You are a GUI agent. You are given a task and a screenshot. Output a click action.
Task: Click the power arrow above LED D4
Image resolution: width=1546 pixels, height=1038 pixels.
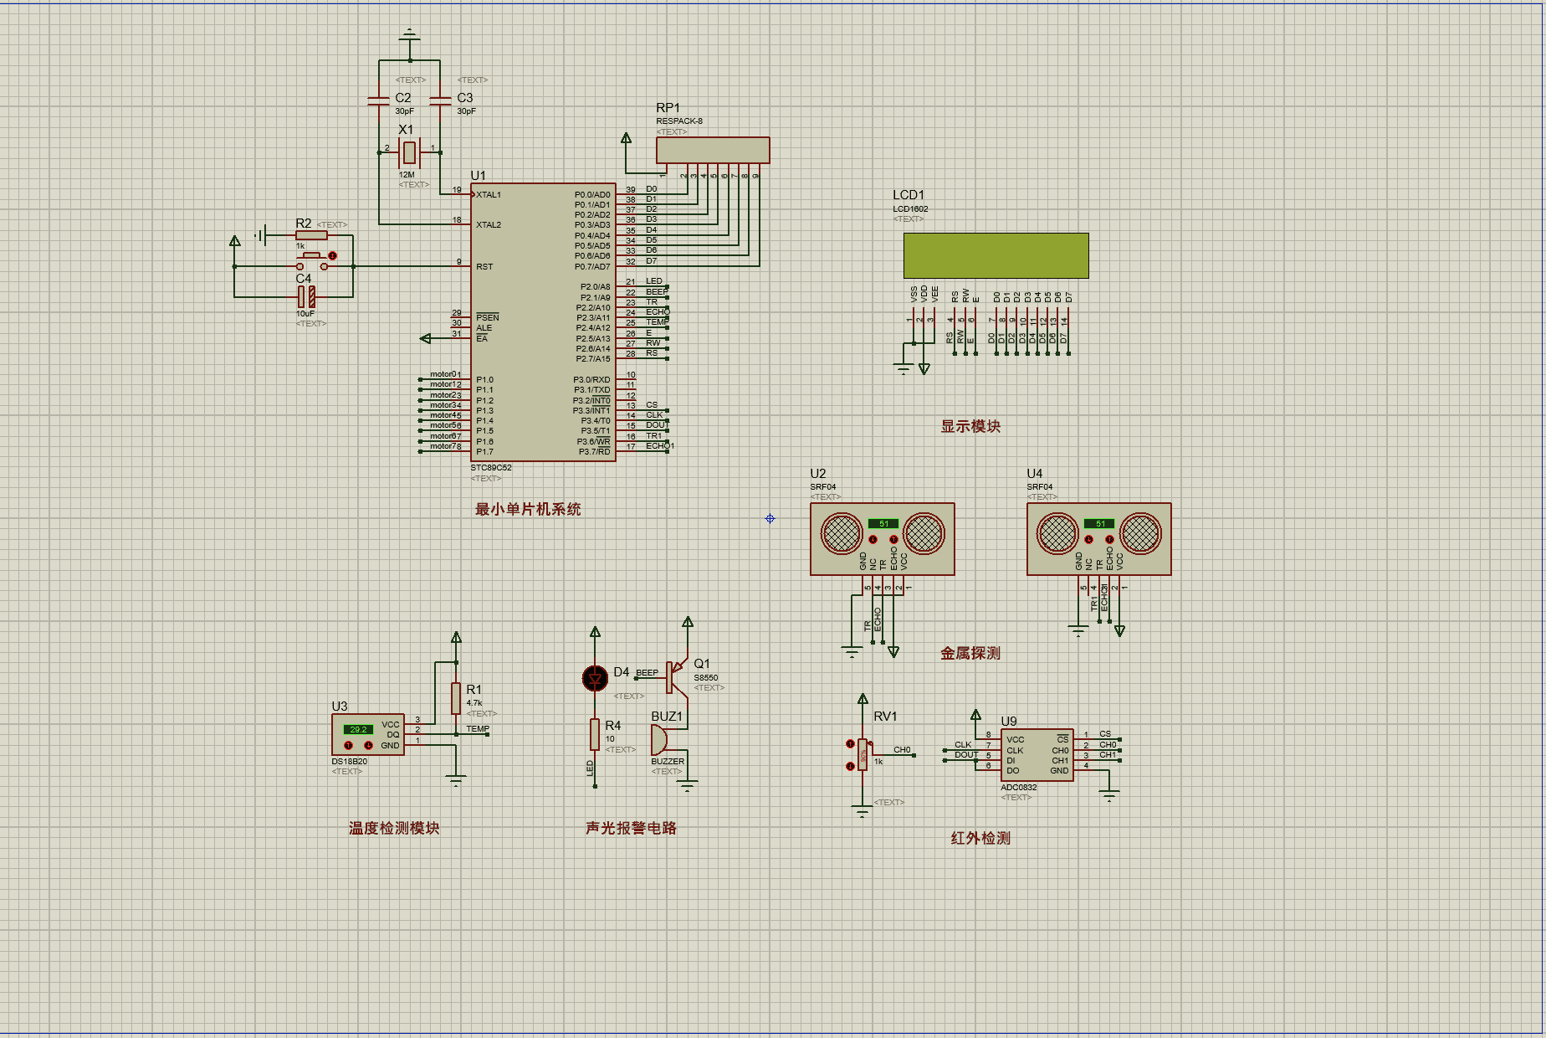[x=595, y=633]
